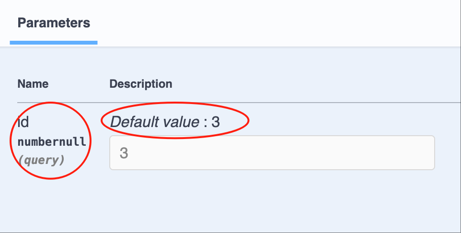Select the Name column header
The height and width of the screenshot is (233, 461).
(33, 84)
